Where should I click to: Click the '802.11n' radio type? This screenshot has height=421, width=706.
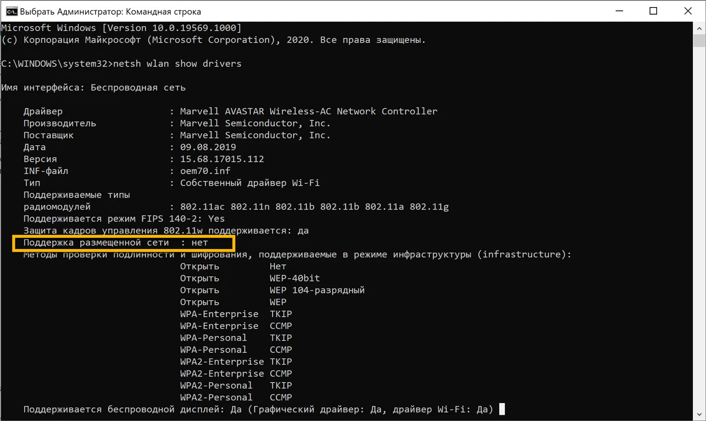coord(250,207)
